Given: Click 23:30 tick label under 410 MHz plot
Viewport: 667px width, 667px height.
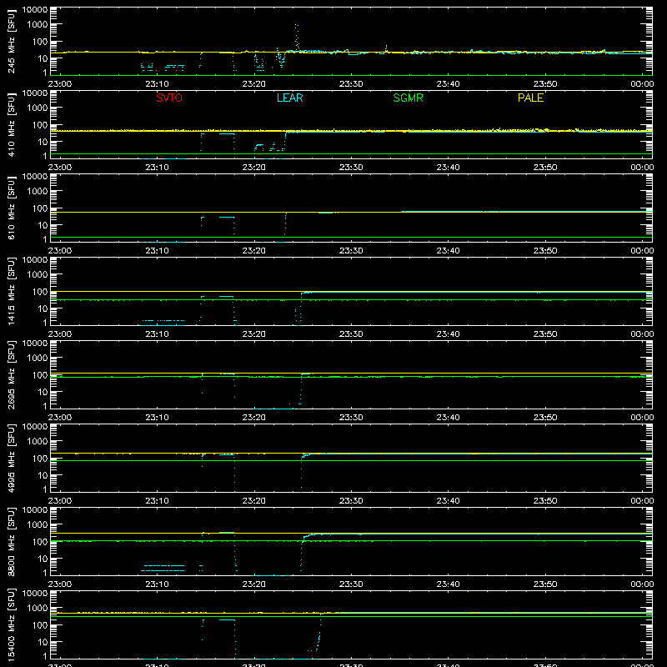Looking at the screenshot, I should 351,168.
